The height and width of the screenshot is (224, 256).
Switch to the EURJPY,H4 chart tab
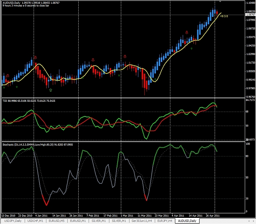tap(165, 221)
